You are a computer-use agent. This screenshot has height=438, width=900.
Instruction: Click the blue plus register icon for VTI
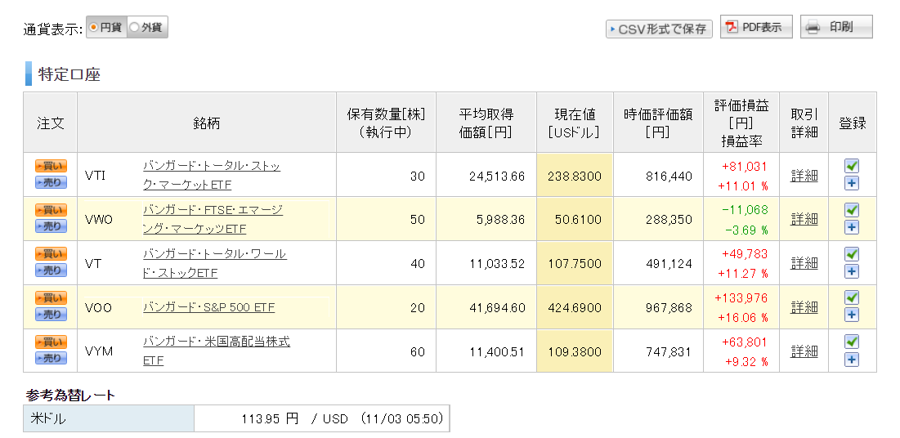pos(852,184)
